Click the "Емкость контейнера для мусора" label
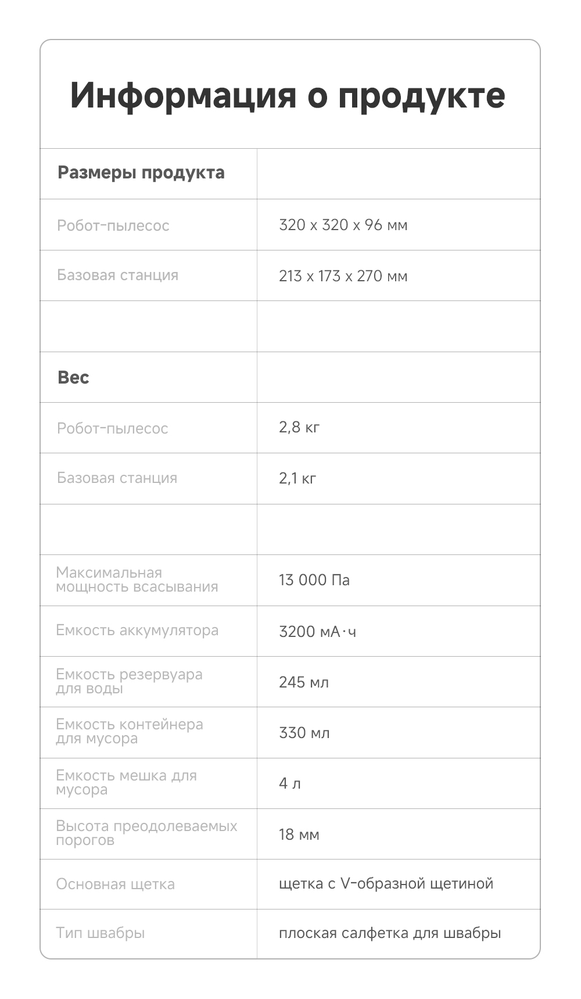581x999 pixels. point(130,732)
